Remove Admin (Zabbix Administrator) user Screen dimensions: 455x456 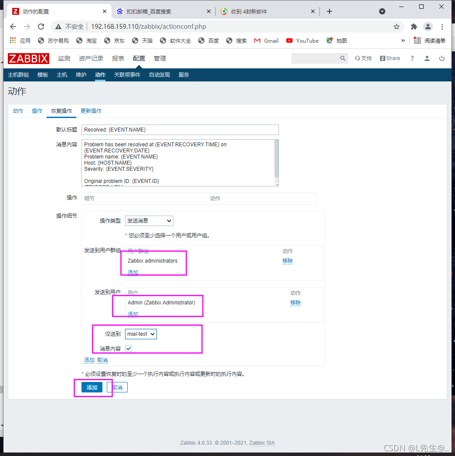click(295, 303)
